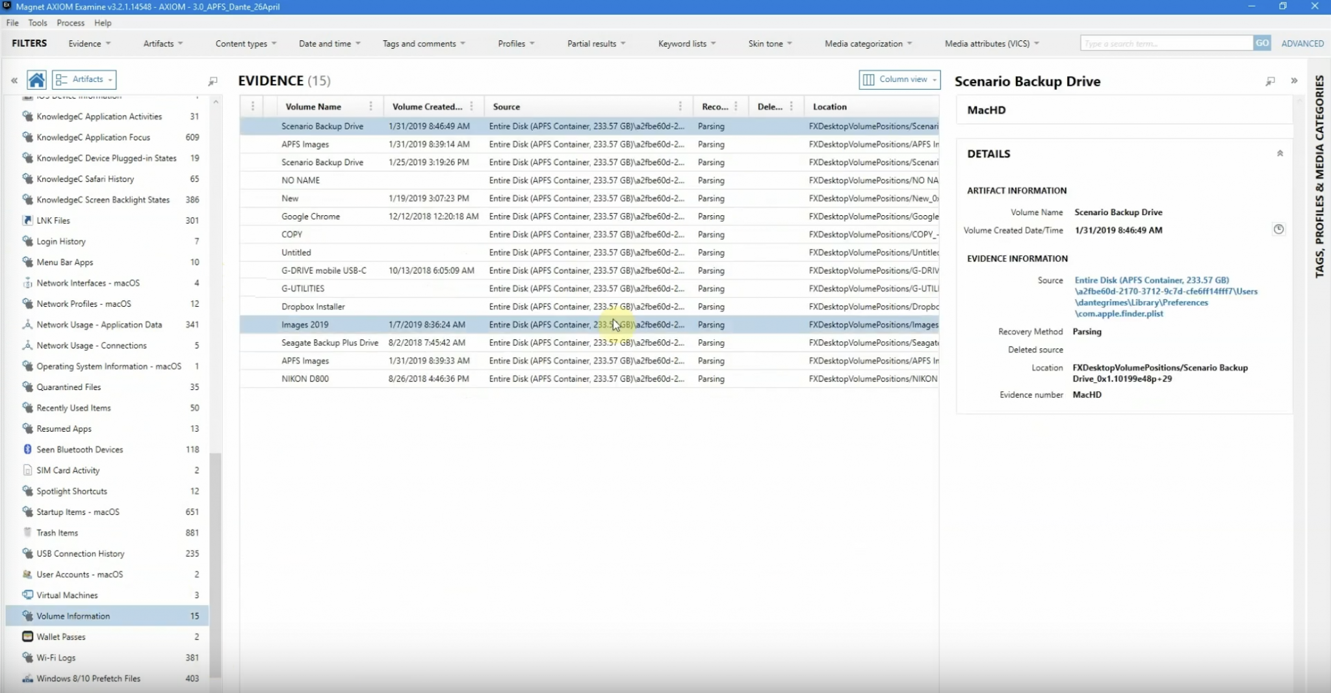Open the com.apple.finder.plist source link

click(1118, 313)
